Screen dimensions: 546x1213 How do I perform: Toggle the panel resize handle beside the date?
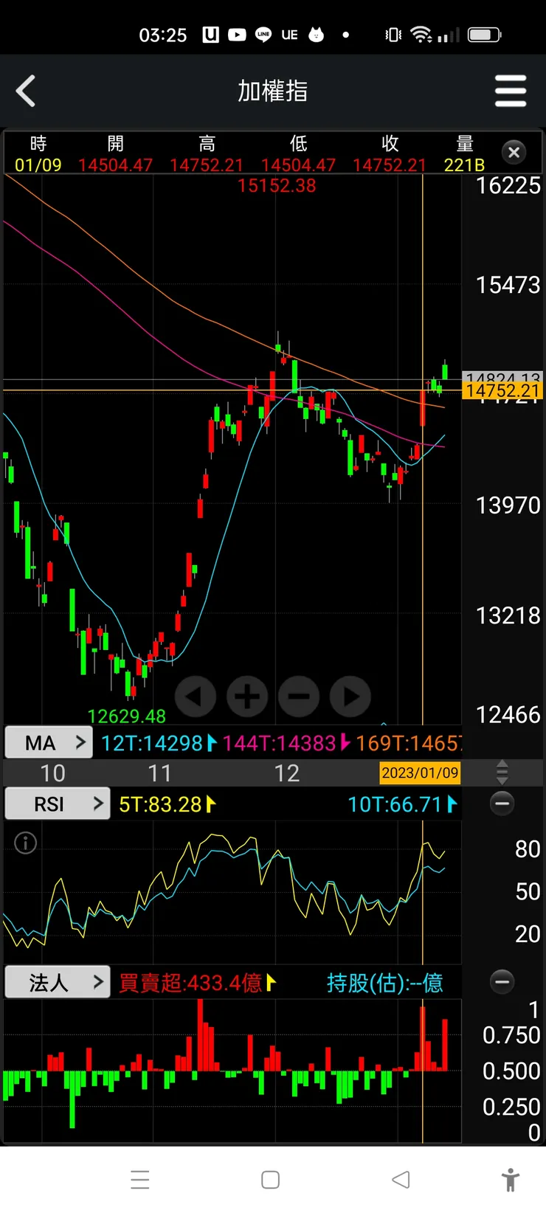click(502, 773)
